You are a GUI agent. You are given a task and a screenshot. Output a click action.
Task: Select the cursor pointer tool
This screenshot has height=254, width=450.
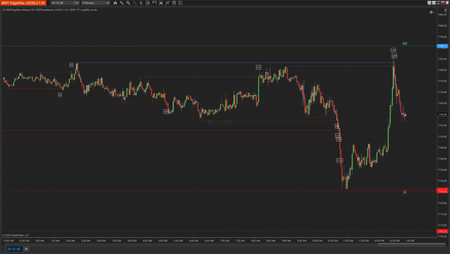[141, 3]
